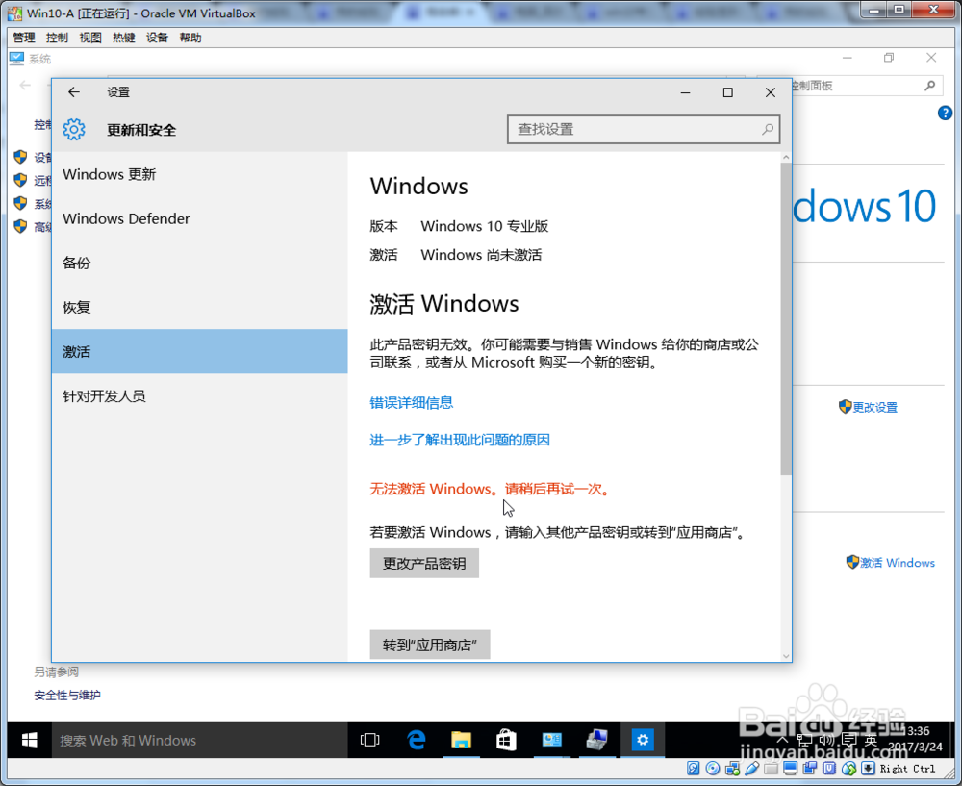Click the shared folders icon in VirtualBox status bar
The width and height of the screenshot is (962, 786).
[770, 768]
